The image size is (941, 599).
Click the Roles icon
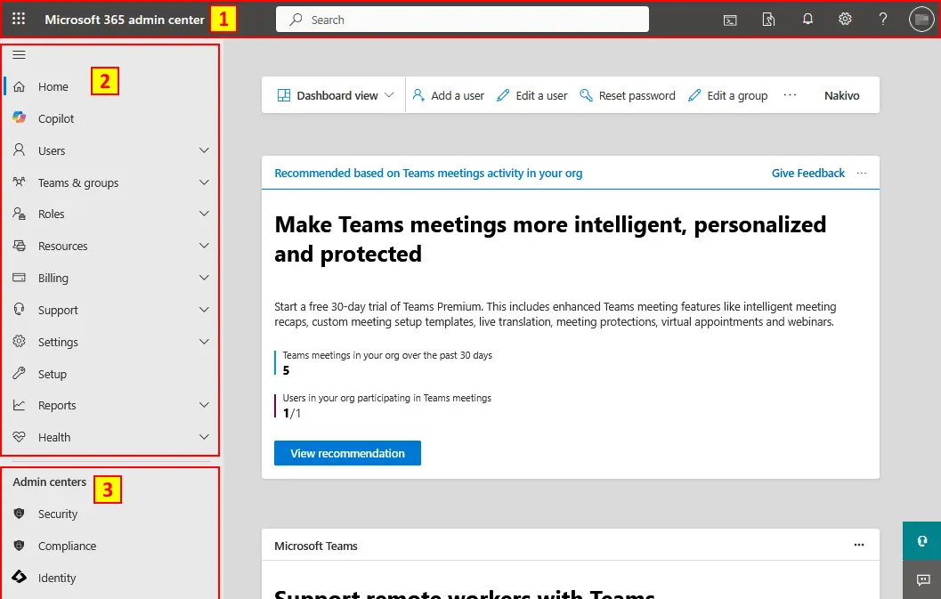(20, 213)
